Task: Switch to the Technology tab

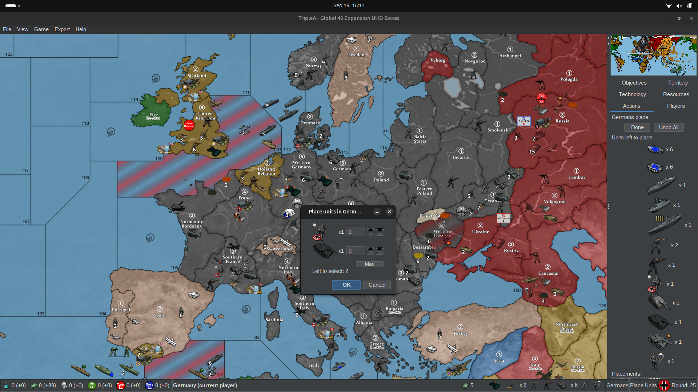Action: [x=632, y=94]
